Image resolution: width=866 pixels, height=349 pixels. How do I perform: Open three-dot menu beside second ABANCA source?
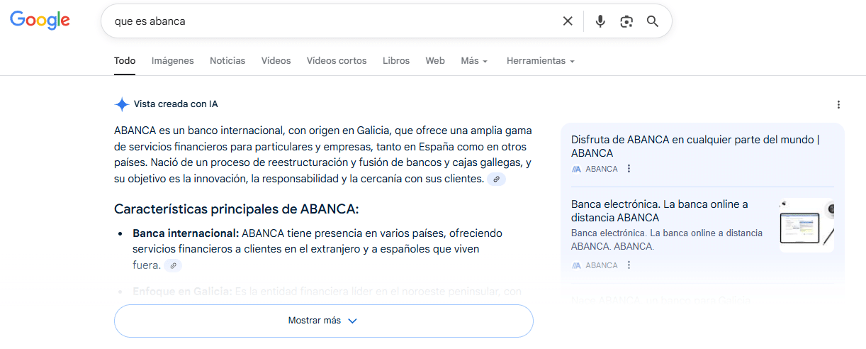click(x=629, y=265)
